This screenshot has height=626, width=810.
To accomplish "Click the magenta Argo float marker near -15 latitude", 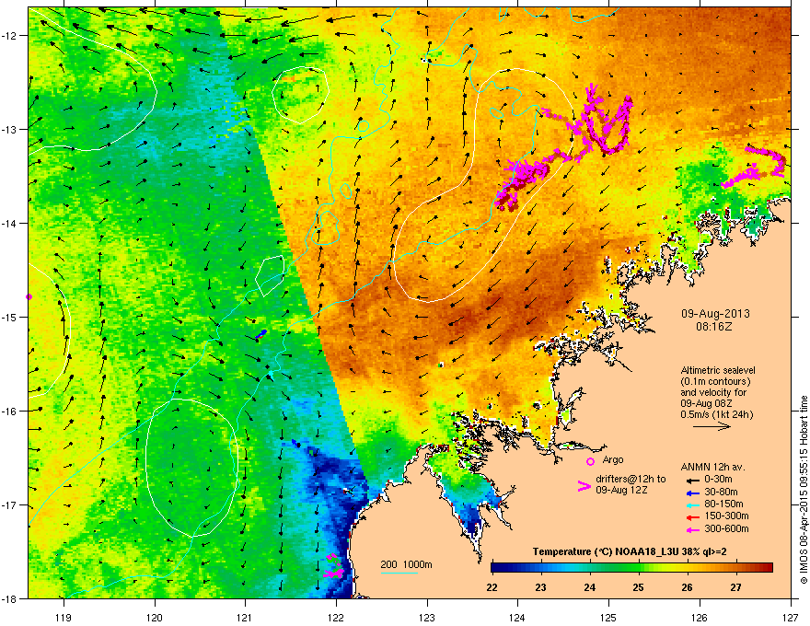I will [x=29, y=297].
